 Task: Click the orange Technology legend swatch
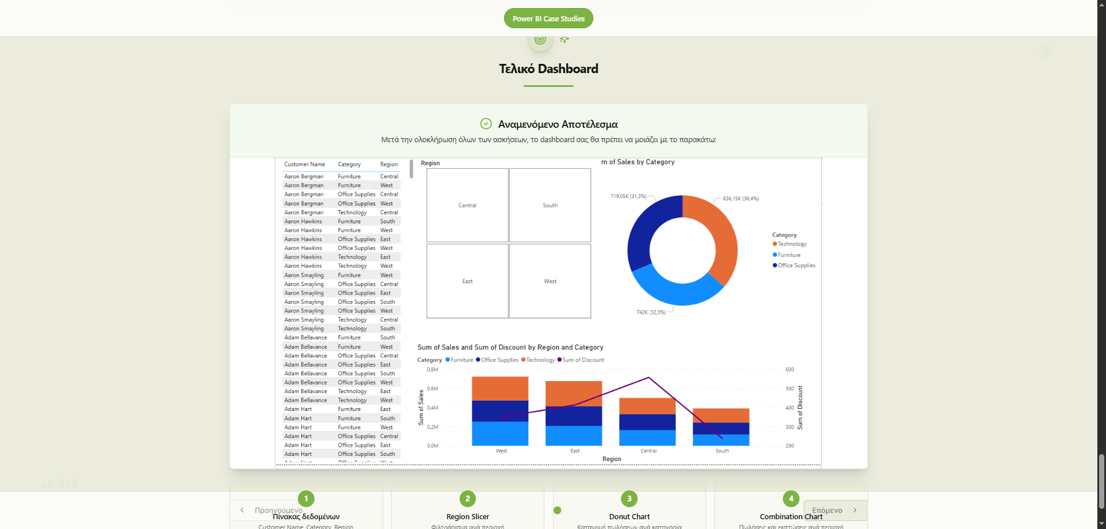coord(775,243)
